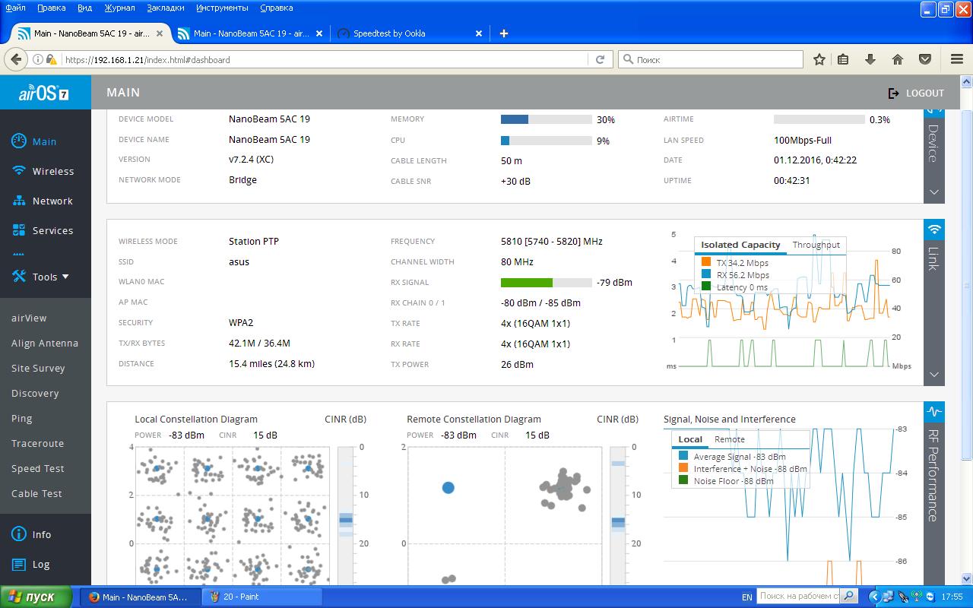This screenshot has height=608, width=973.
Task: Toggle the Interference + Noise legend swatch
Action: coord(683,468)
